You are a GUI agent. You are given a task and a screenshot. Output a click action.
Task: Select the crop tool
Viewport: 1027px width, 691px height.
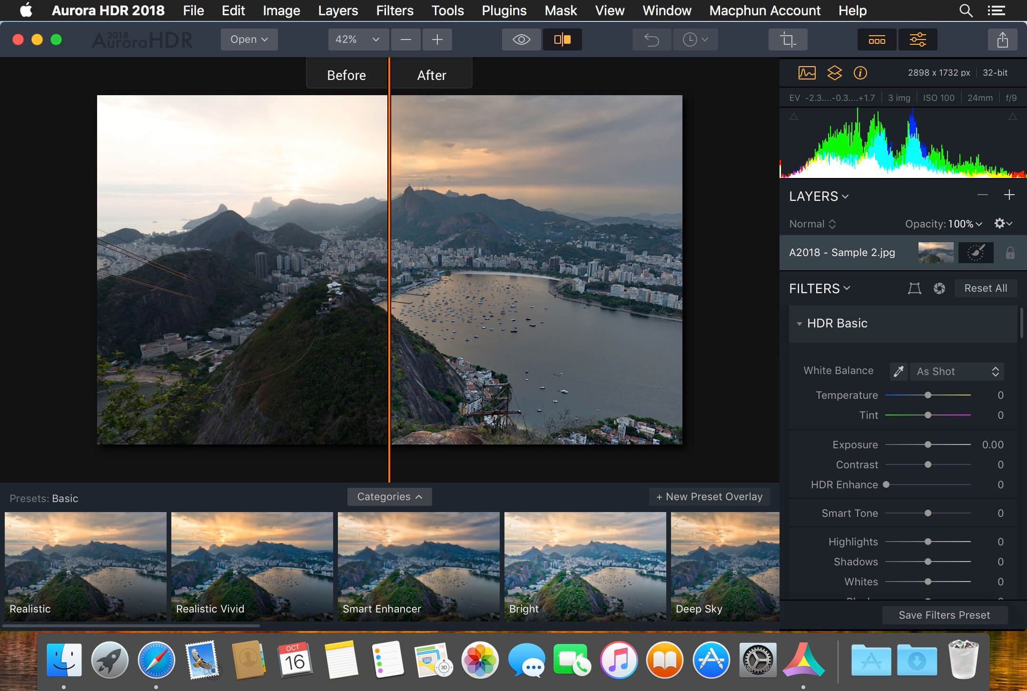[788, 39]
